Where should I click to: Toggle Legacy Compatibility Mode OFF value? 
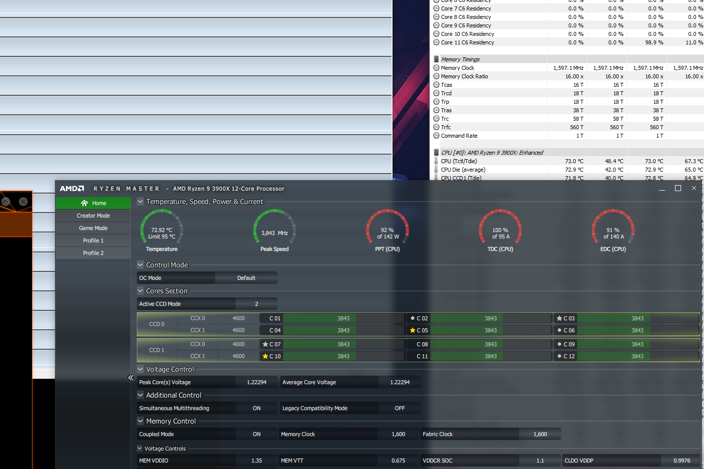point(400,408)
